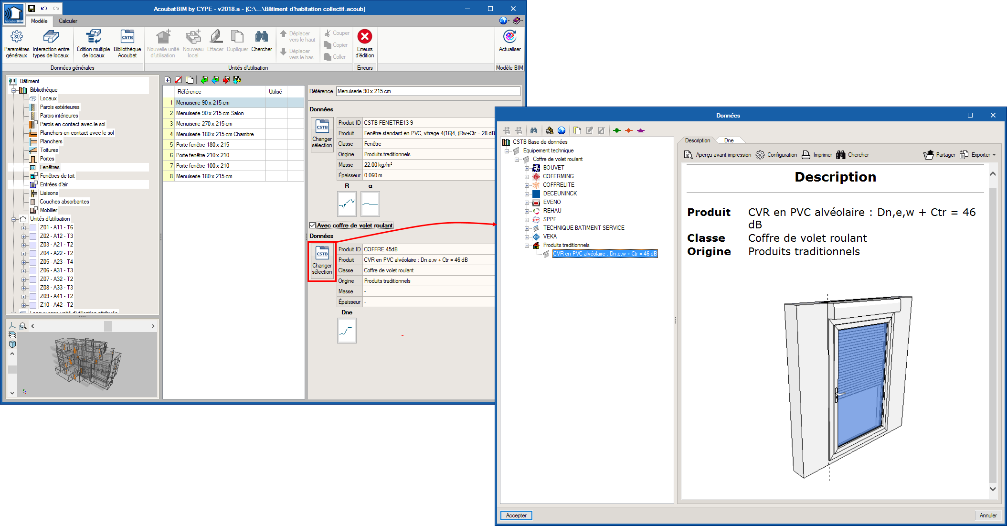The height and width of the screenshot is (526, 1007).
Task: Open Erreurs d'édition red cross
Action: pos(365,44)
